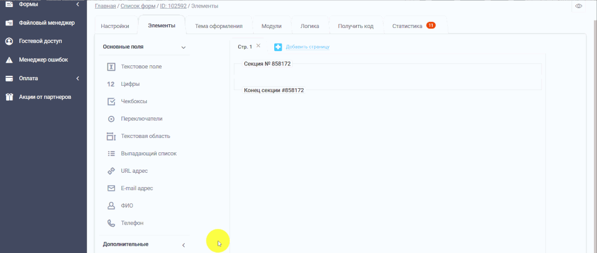Select the E-mail address envelope icon
The width and height of the screenshot is (597, 253).
pyautogui.click(x=111, y=188)
